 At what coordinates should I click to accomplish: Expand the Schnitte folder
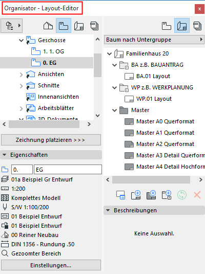click(x=21, y=86)
